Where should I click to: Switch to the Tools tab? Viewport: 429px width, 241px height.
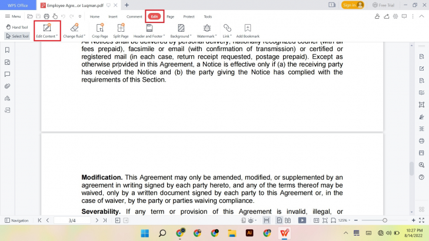208,16
